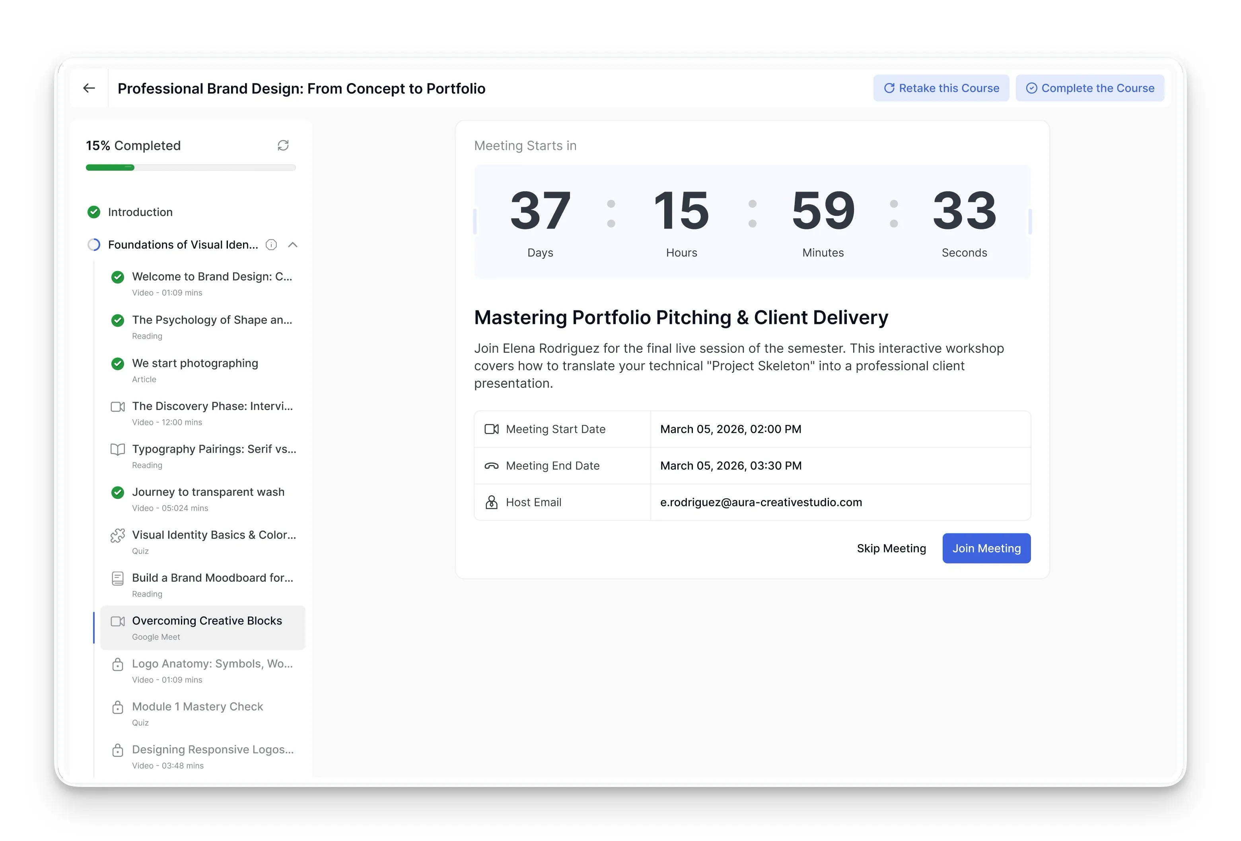Click the camera icon of Overcoming Creative Blocks
This screenshot has height=841, width=1241.
(x=117, y=620)
